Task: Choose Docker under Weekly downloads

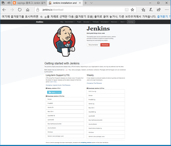Action: [x=106, y=96]
